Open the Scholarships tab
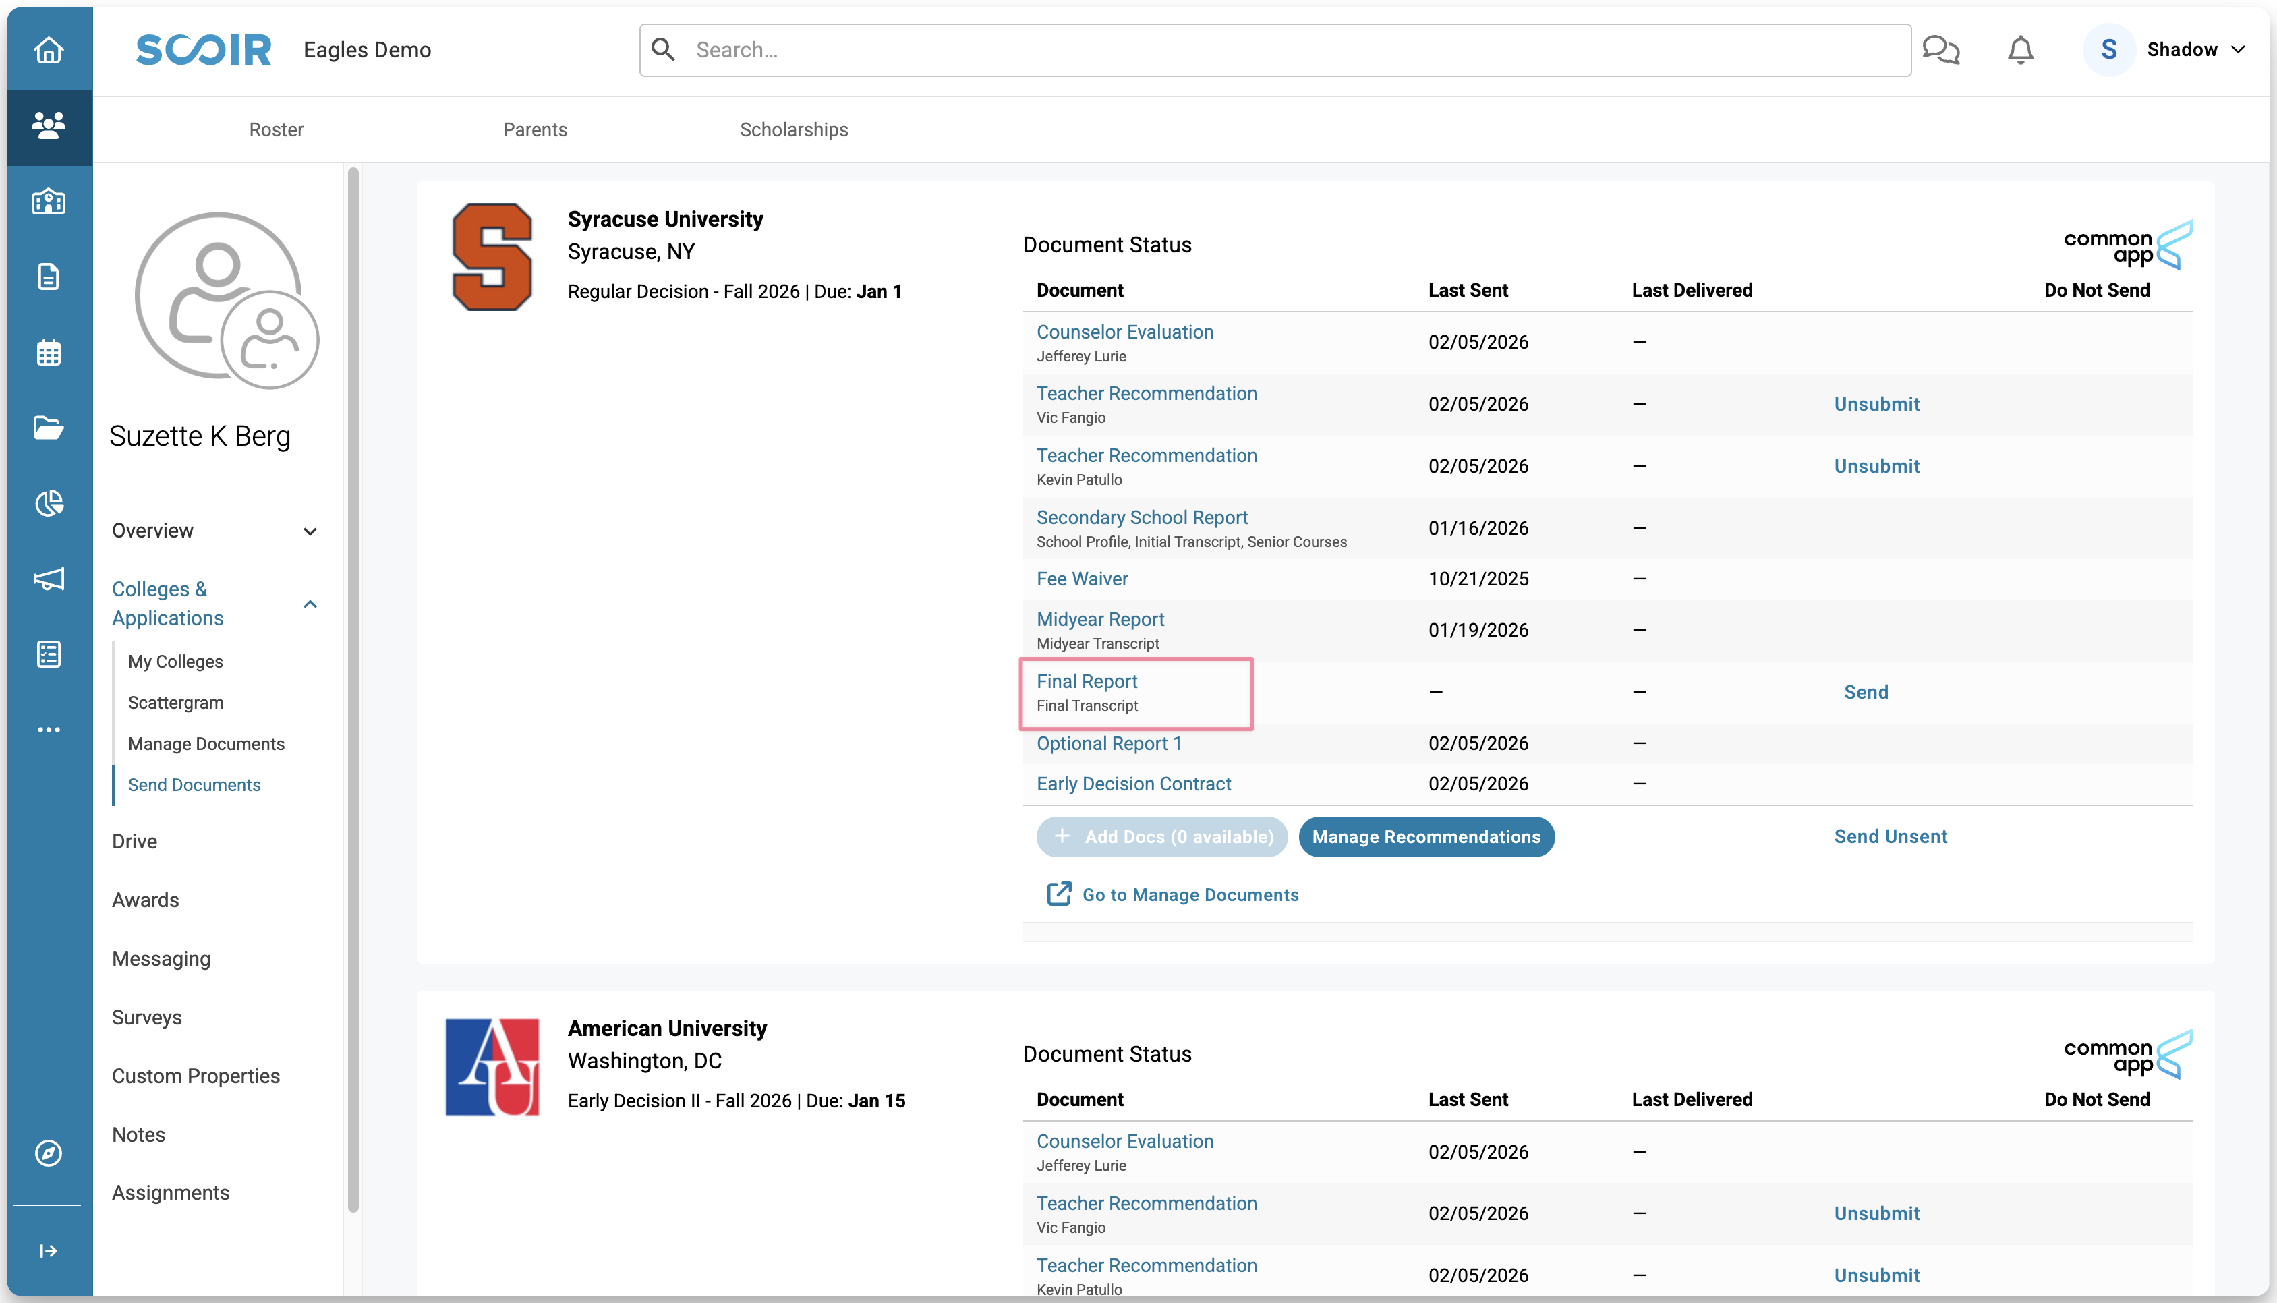Viewport: 2277px width, 1303px height. (792, 129)
